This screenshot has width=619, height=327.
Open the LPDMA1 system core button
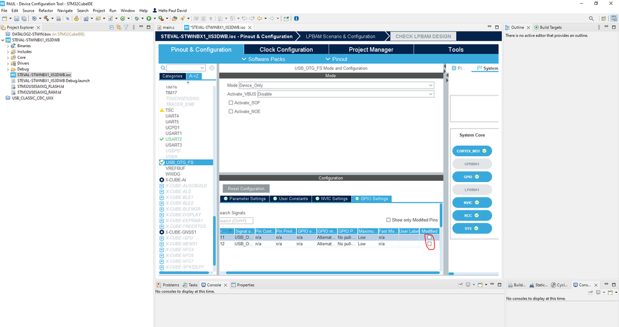pyautogui.click(x=472, y=190)
